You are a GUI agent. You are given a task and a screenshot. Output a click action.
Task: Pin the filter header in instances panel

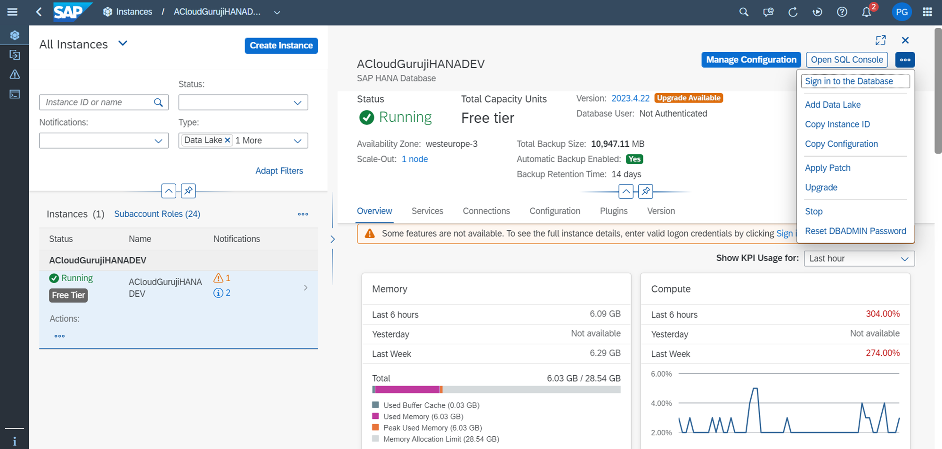(188, 191)
